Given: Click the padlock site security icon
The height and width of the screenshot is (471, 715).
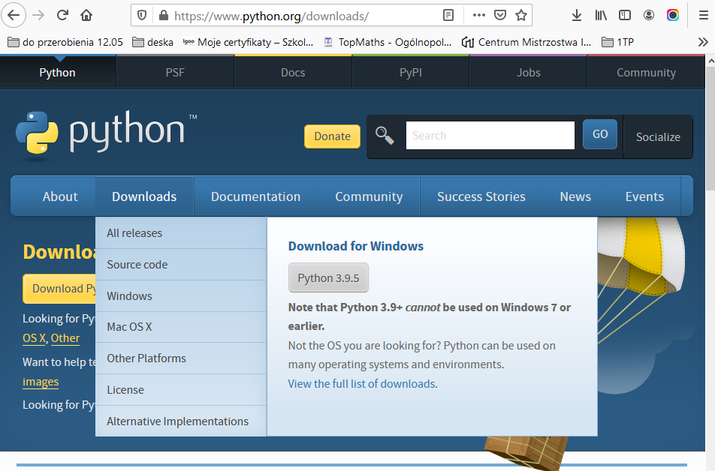Looking at the screenshot, I should [163, 16].
